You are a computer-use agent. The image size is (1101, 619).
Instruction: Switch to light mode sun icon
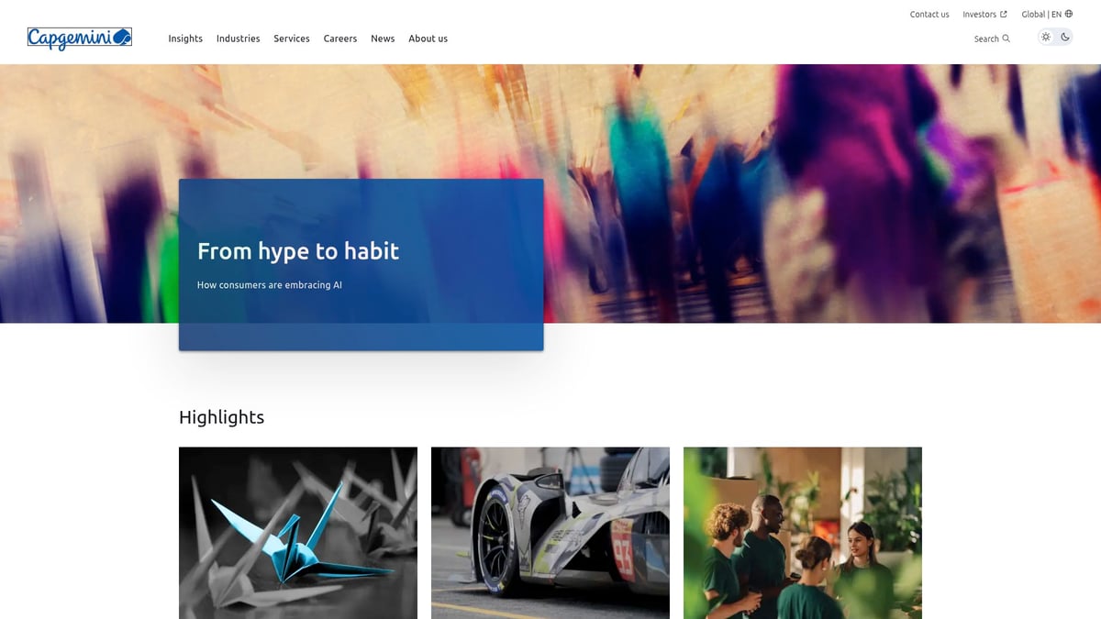(1045, 38)
